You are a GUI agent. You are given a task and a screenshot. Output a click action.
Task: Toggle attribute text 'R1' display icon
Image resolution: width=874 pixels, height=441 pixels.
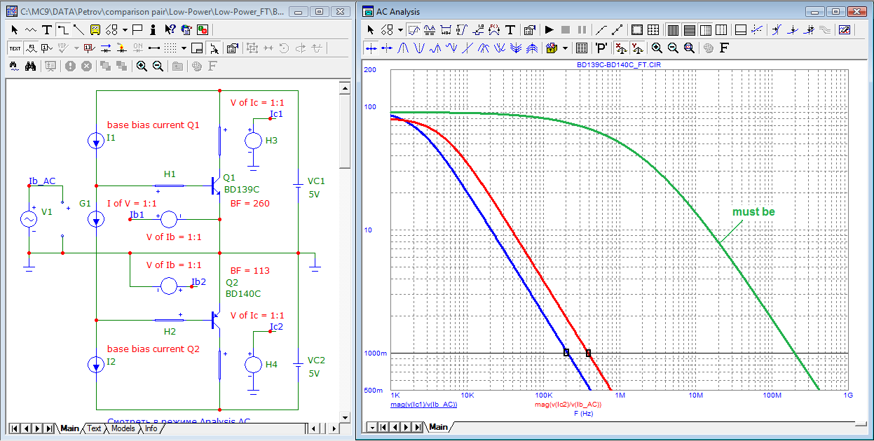31,48
